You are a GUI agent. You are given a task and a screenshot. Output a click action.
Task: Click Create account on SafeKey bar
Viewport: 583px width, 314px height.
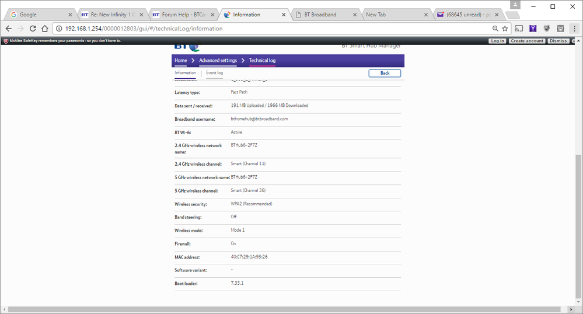(x=527, y=41)
